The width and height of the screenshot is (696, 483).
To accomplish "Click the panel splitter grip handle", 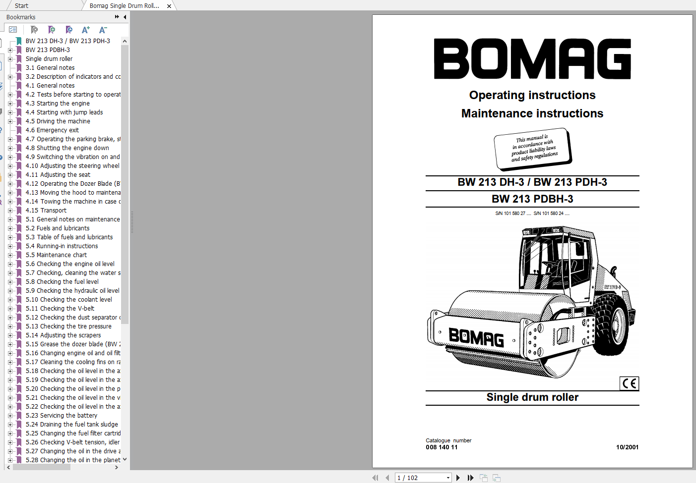I will coord(132,222).
